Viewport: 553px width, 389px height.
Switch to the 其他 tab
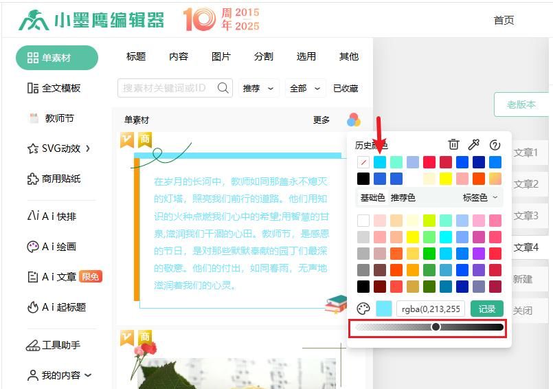(x=349, y=56)
